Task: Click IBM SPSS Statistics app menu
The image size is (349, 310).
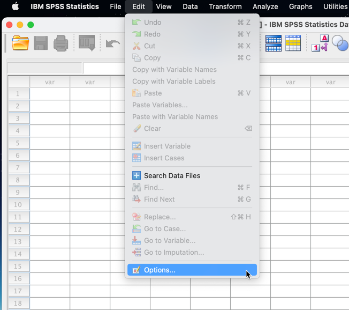Action: click(65, 6)
